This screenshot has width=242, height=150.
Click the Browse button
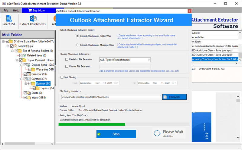pyautogui.click(x=174, y=97)
